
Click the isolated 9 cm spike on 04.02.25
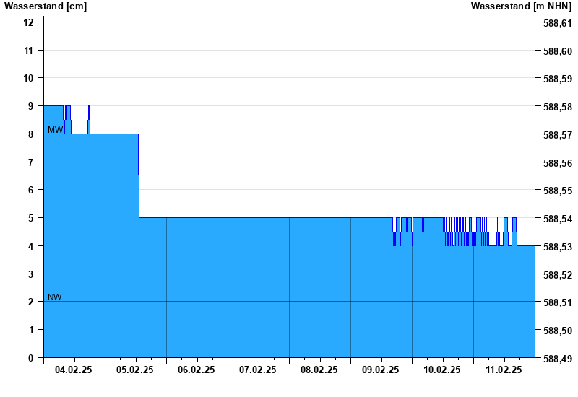[89, 120]
